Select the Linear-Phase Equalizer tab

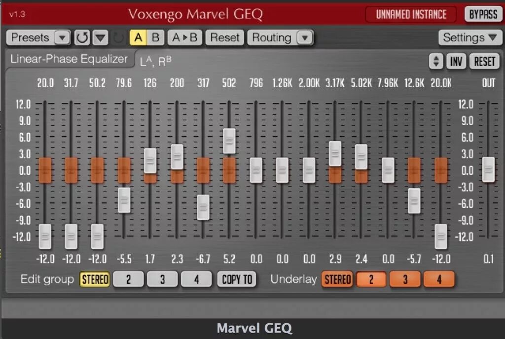click(x=69, y=59)
